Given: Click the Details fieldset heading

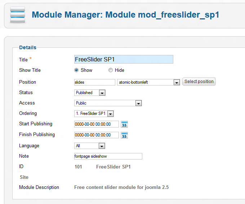Looking at the screenshot, I should (28, 47).
